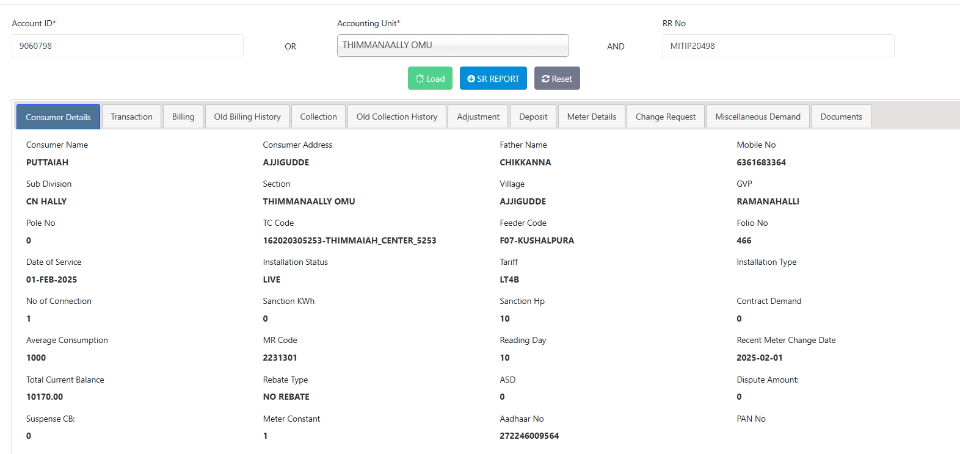Switch to the Adjustment tab
The height and width of the screenshot is (454, 960).
(x=478, y=117)
